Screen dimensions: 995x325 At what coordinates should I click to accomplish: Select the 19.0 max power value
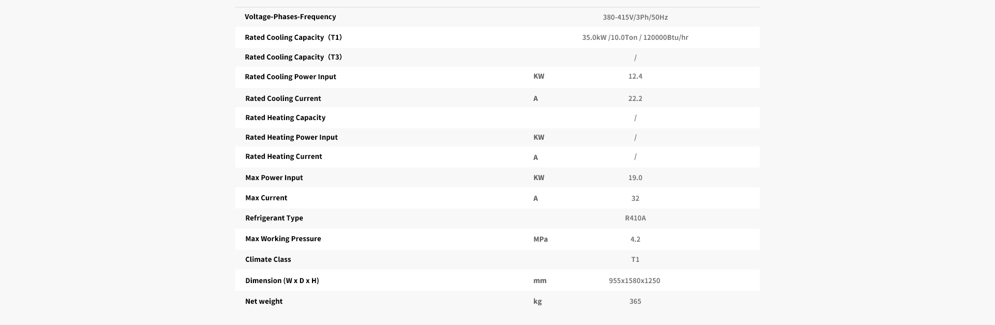(x=635, y=178)
